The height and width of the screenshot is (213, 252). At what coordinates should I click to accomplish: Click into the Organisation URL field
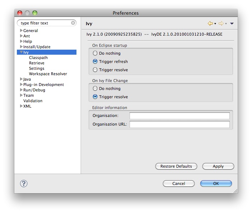[179, 124]
